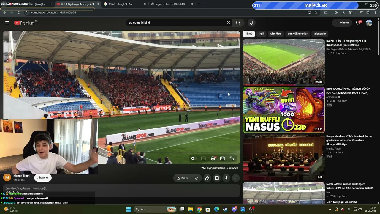Download the video below the player
Screen dimensions: 380x214
click(x=226, y=178)
